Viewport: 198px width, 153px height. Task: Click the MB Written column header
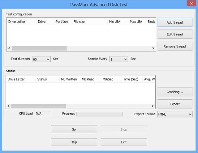click(70, 79)
